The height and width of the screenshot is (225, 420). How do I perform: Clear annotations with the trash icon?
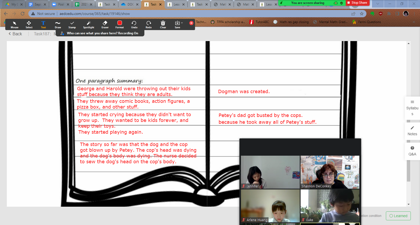[x=163, y=25]
